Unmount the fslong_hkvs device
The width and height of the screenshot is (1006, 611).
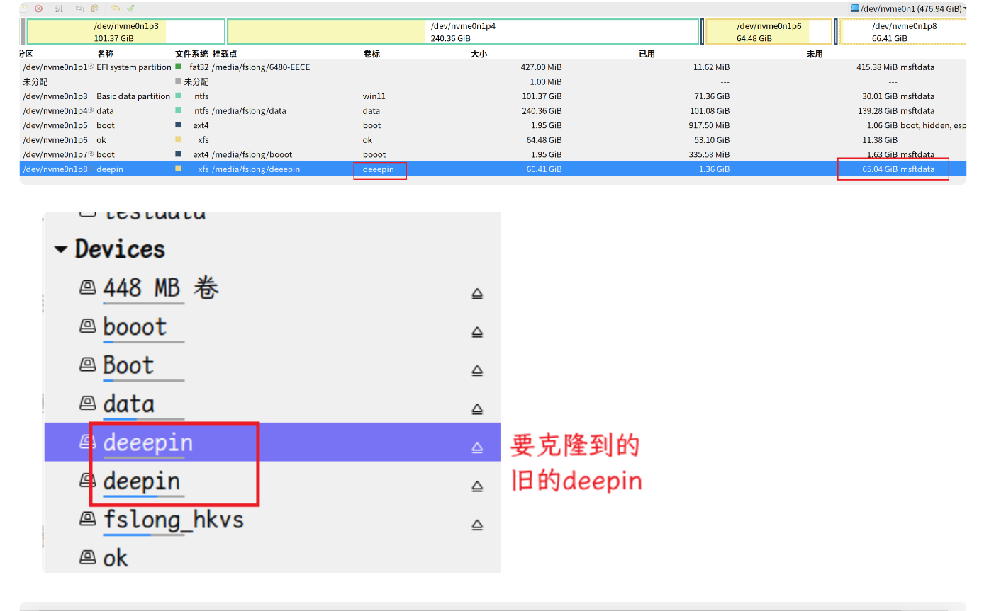pos(477,525)
